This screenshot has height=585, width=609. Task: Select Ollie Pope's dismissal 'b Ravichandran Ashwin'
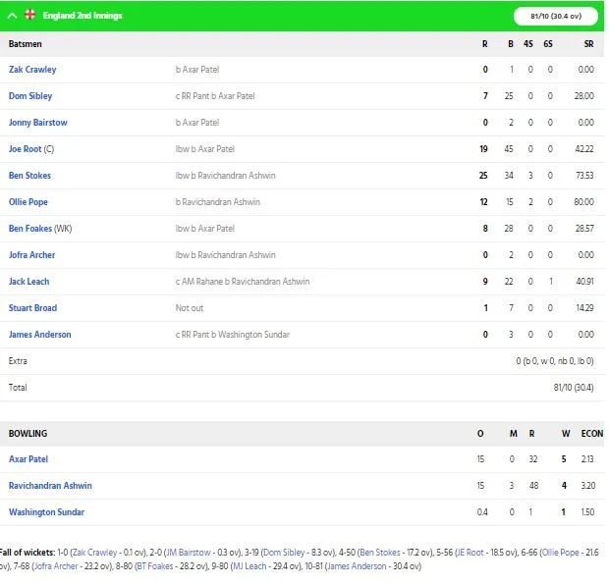217,202
